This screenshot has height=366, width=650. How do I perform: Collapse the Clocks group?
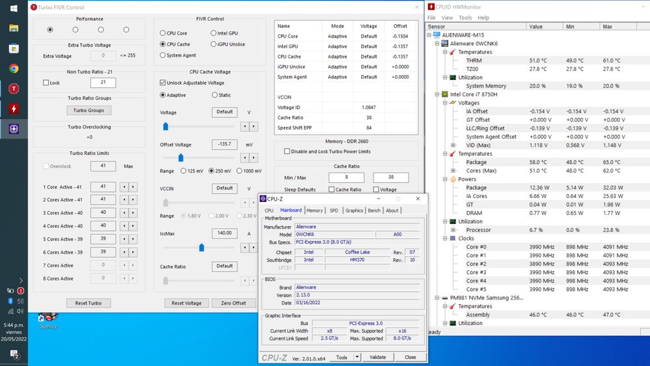(x=445, y=238)
